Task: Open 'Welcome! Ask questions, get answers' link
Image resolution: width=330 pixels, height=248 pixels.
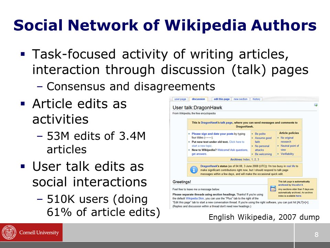Action: 220,152
